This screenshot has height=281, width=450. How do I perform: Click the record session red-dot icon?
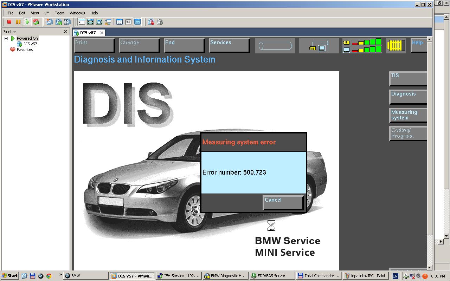(x=151, y=22)
